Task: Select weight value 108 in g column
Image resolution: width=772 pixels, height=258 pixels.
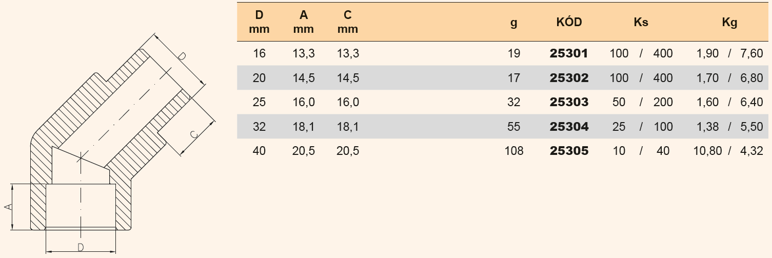Action: pyautogui.click(x=514, y=151)
